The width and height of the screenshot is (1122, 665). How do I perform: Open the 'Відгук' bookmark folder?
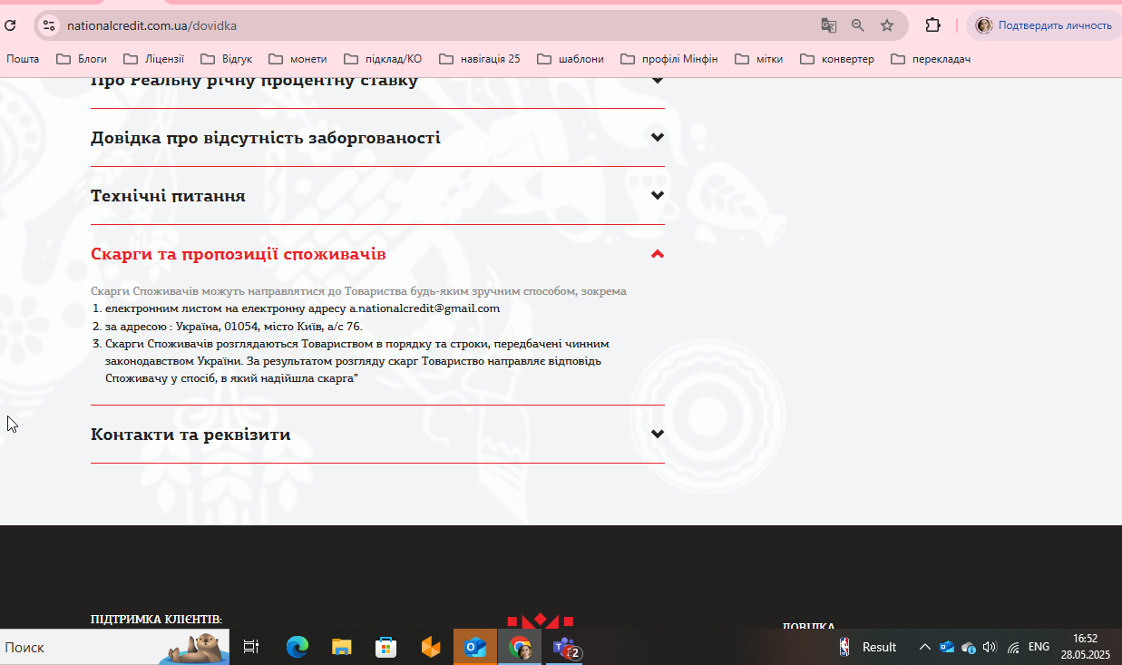226,59
